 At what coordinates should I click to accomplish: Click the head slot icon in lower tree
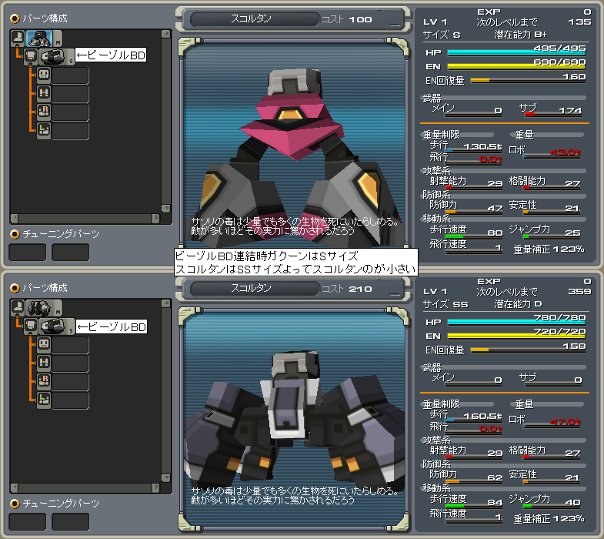point(44,345)
